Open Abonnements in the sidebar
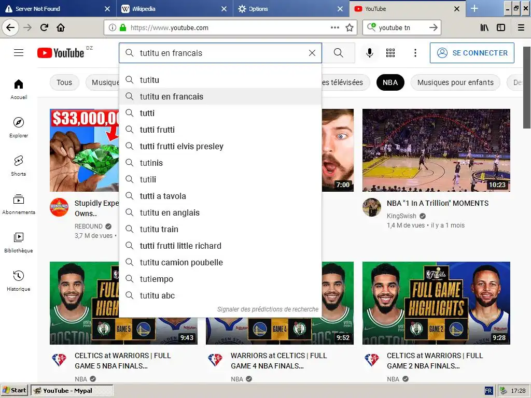 click(x=19, y=204)
